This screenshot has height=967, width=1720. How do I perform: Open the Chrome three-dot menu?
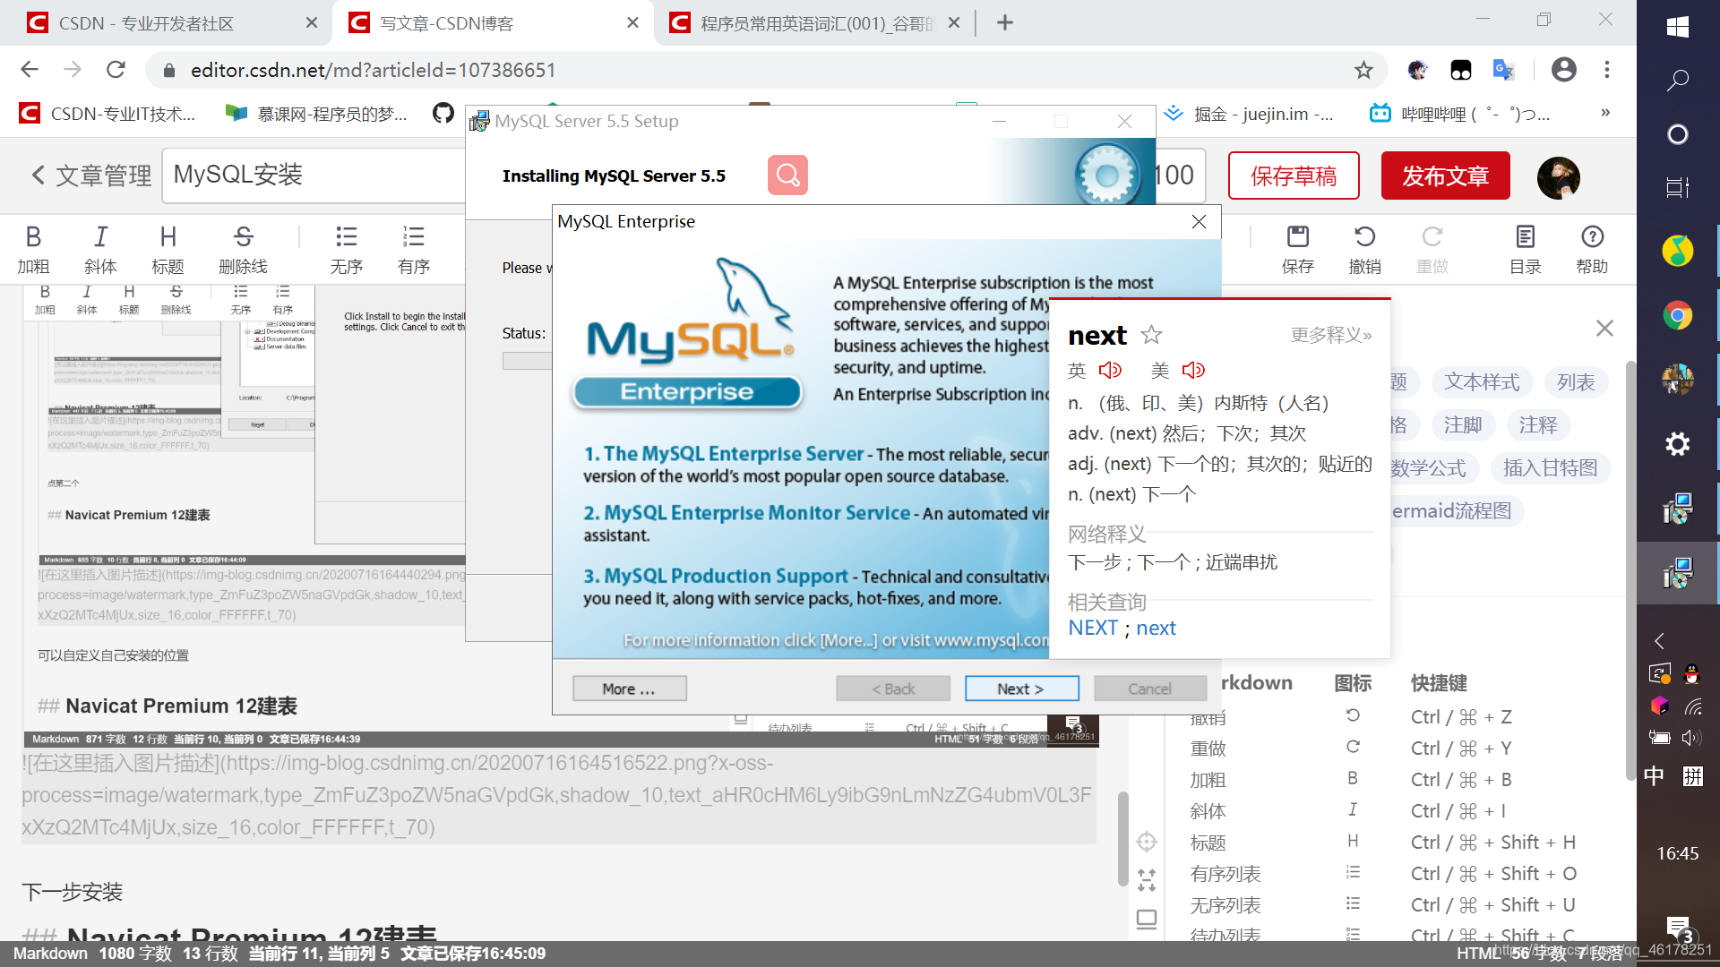point(1607,70)
